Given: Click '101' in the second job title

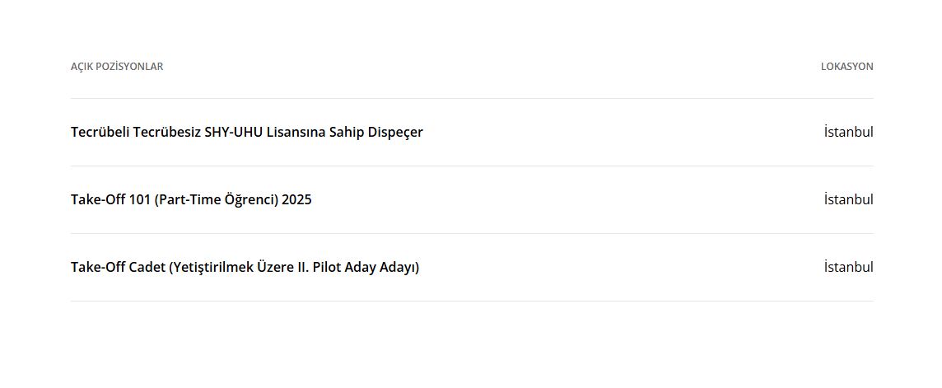Looking at the screenshot, I should coord(140,199).
